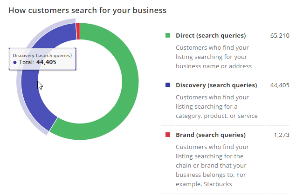This screenshot has width=303, height=195.
Task: Click the Direct description about business name or address
Action: pyautogui.click(x=213, y=57)
